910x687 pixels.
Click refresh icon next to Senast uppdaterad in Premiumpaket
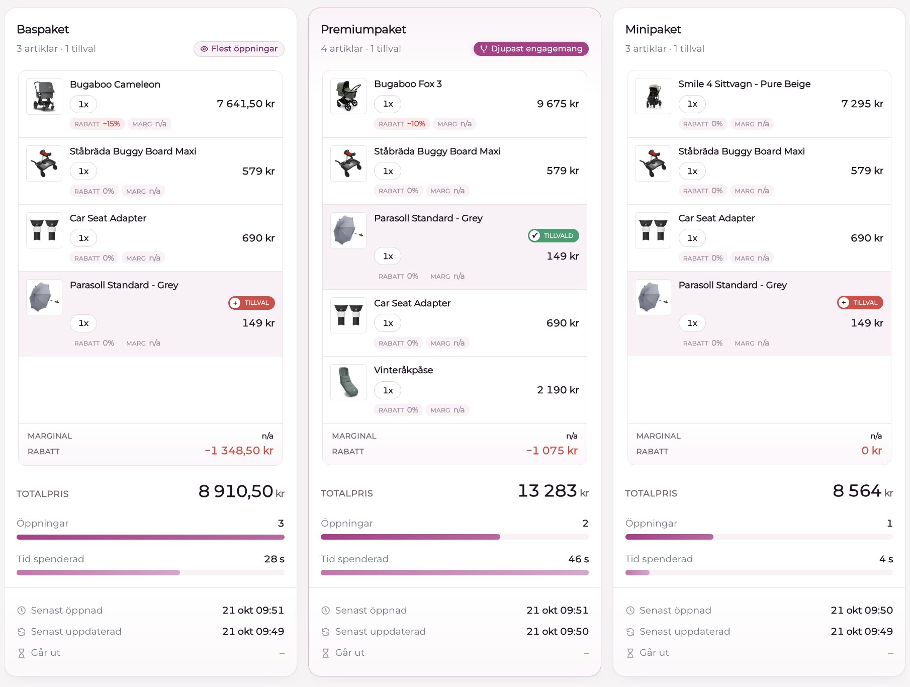pos(326,632)
